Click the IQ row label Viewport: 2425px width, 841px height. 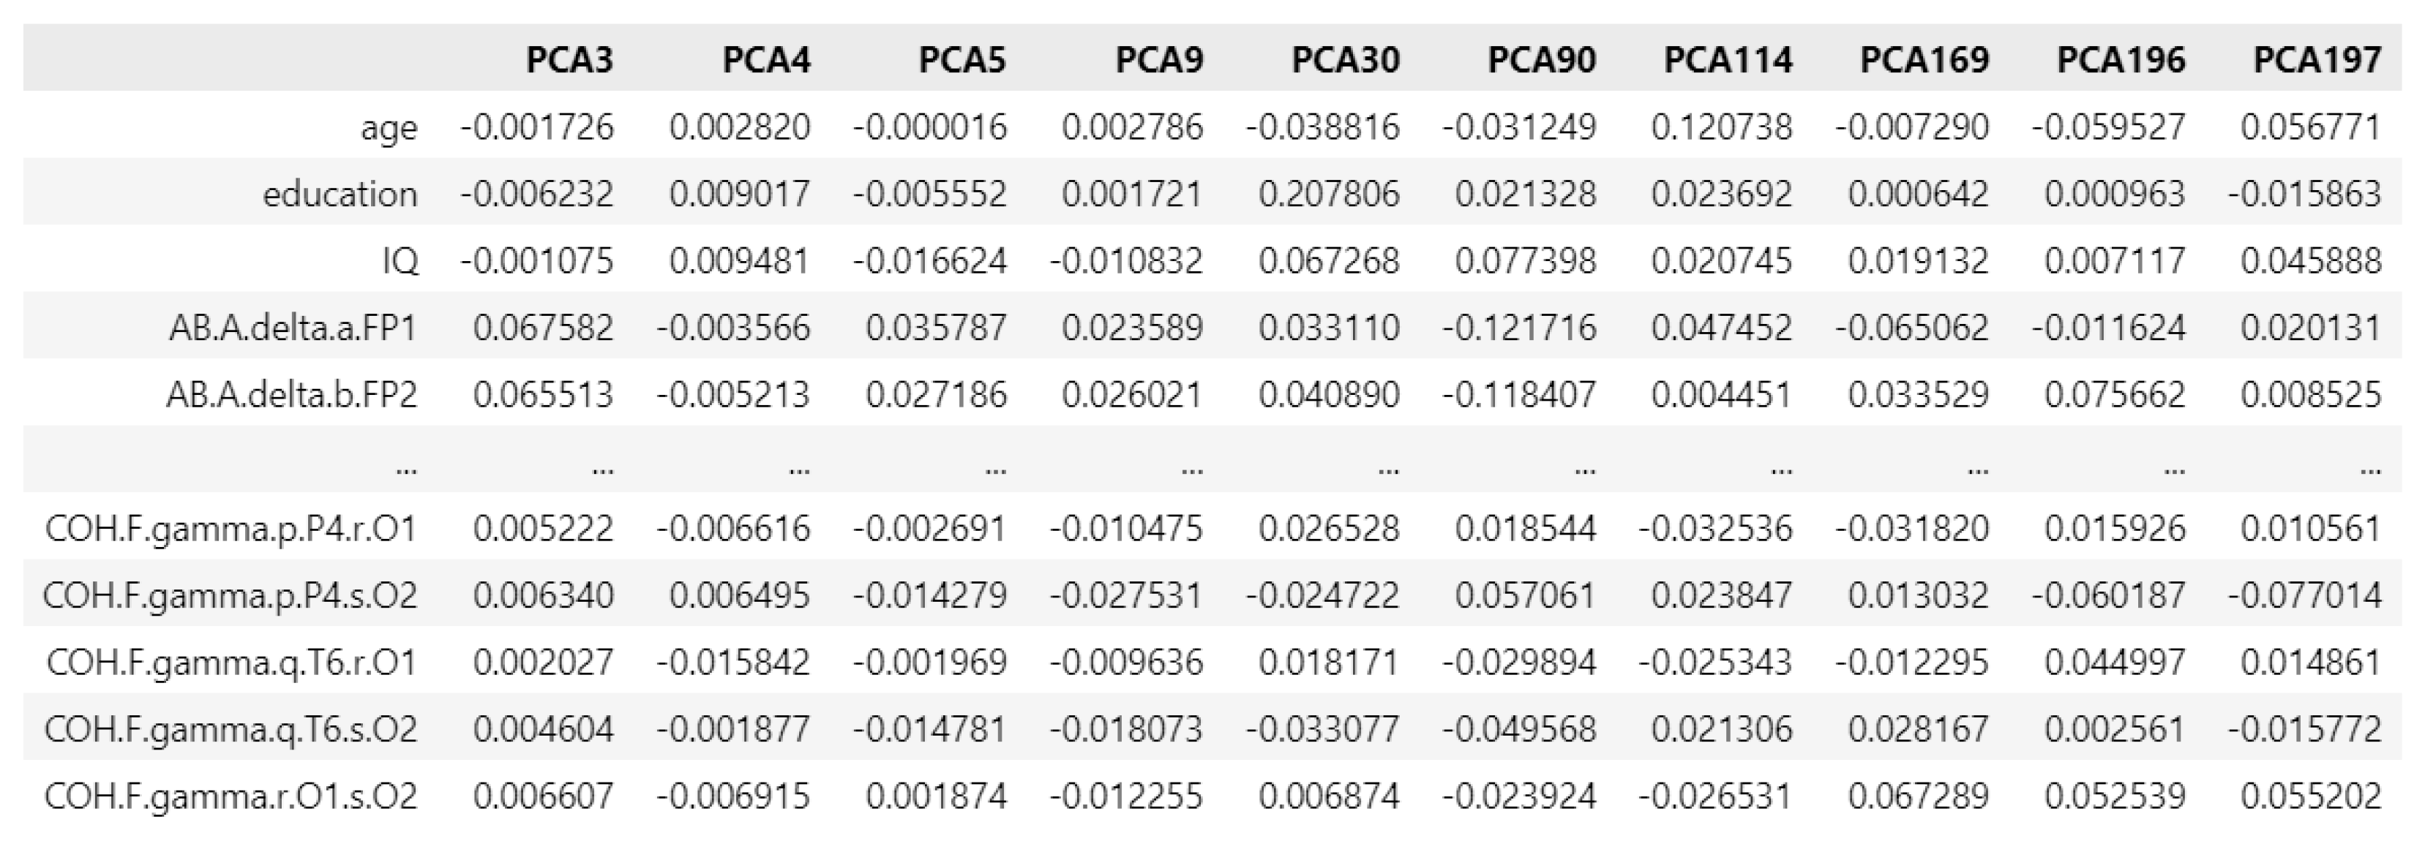[400, 260]
